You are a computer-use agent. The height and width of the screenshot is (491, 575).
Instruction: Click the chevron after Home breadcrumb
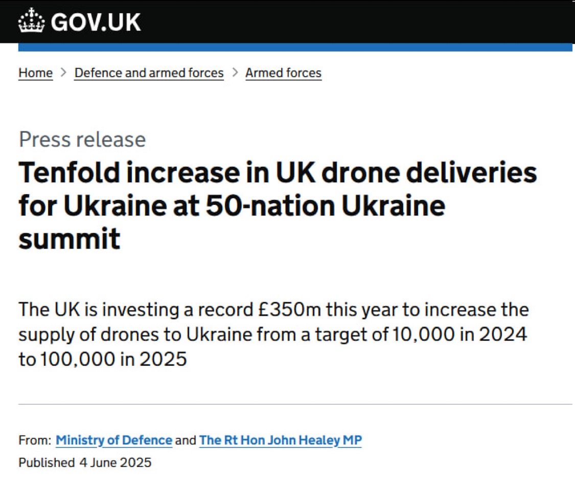coord(63,73)
